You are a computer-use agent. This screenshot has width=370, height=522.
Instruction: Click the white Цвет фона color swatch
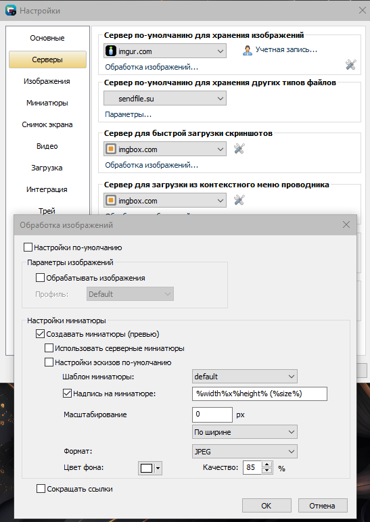click(146, 468)
